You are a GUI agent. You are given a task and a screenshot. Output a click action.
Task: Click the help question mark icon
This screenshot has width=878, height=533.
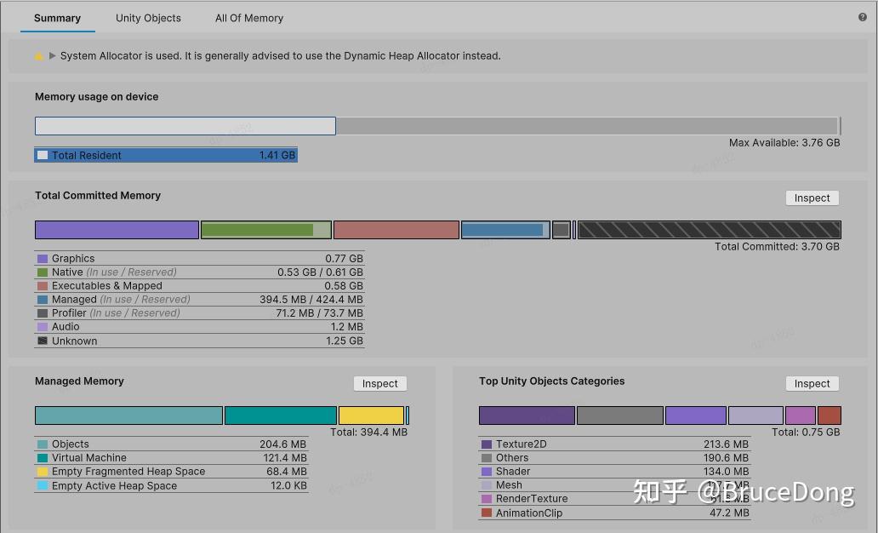pyautogui.click(x=863, y=17)
